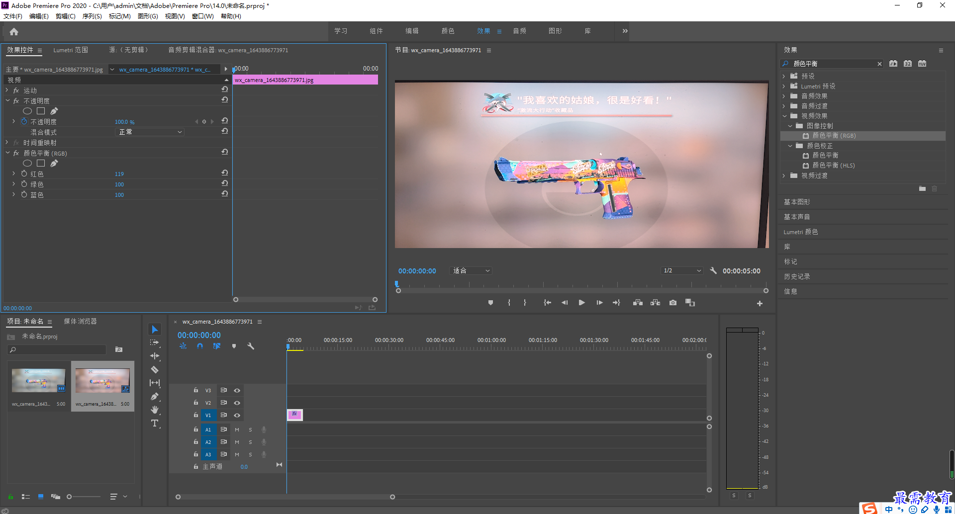Select the Selection tool arrow
This screenshot has width=955, height=514.
(155, 330)
